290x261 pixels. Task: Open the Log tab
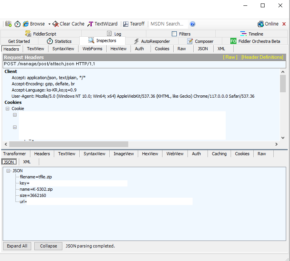114,34
